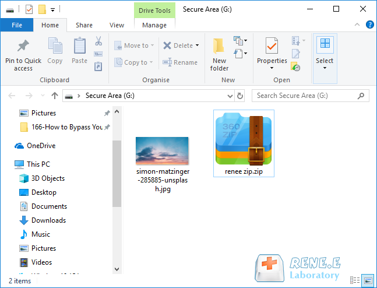
Task: Click the Delete button in Organise group
Action: (x=181, y=45)
